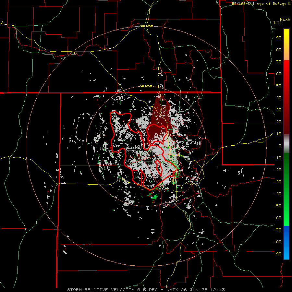Click the 50 value on velocity scale
This screenshot has width=292, height=292.
point(279,86)
